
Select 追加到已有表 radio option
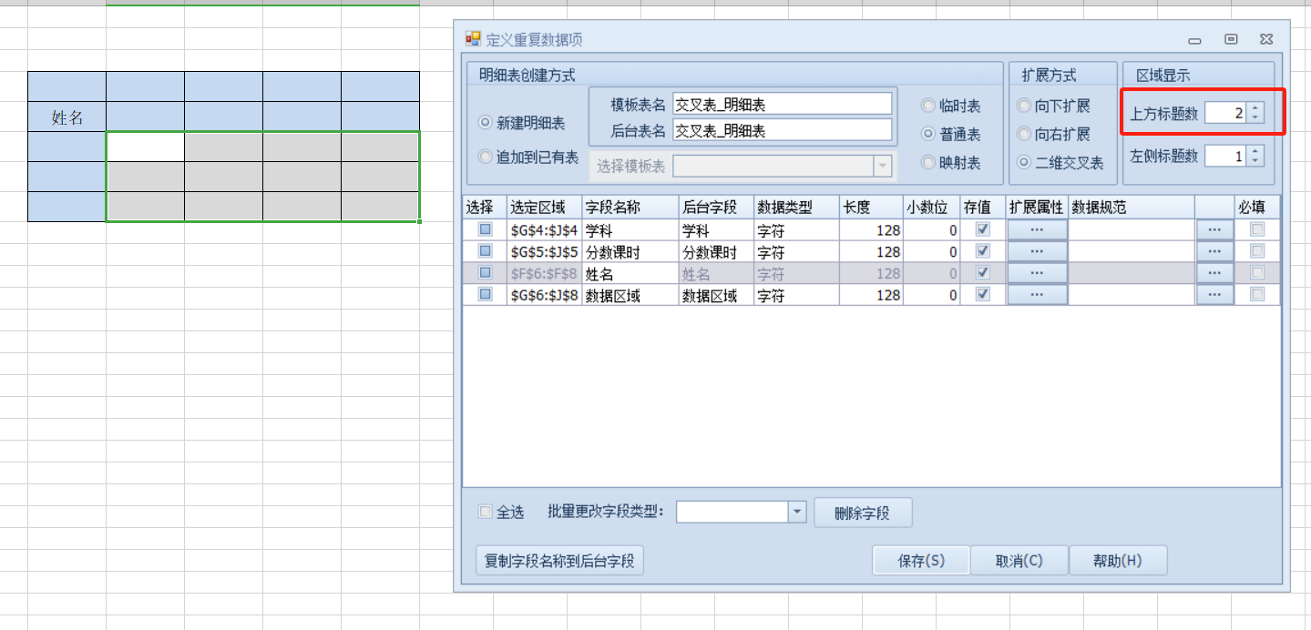(x=486, y=157)
